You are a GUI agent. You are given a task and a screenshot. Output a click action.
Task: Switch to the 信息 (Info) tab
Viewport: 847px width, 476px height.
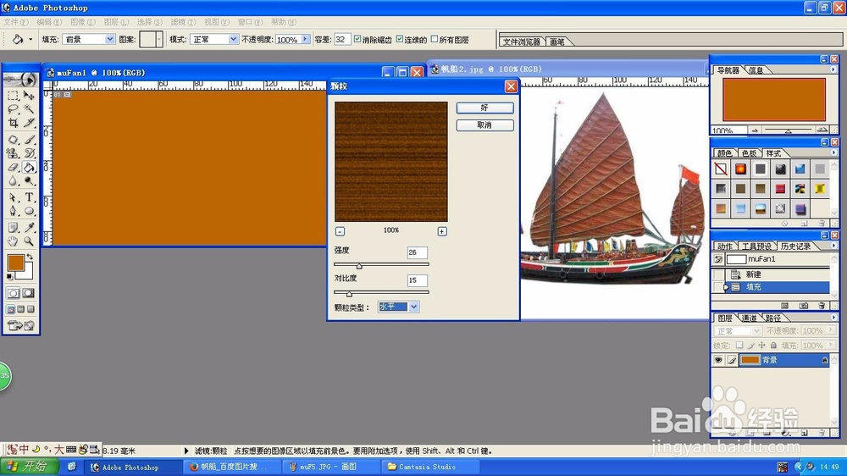tap(756, 69)
